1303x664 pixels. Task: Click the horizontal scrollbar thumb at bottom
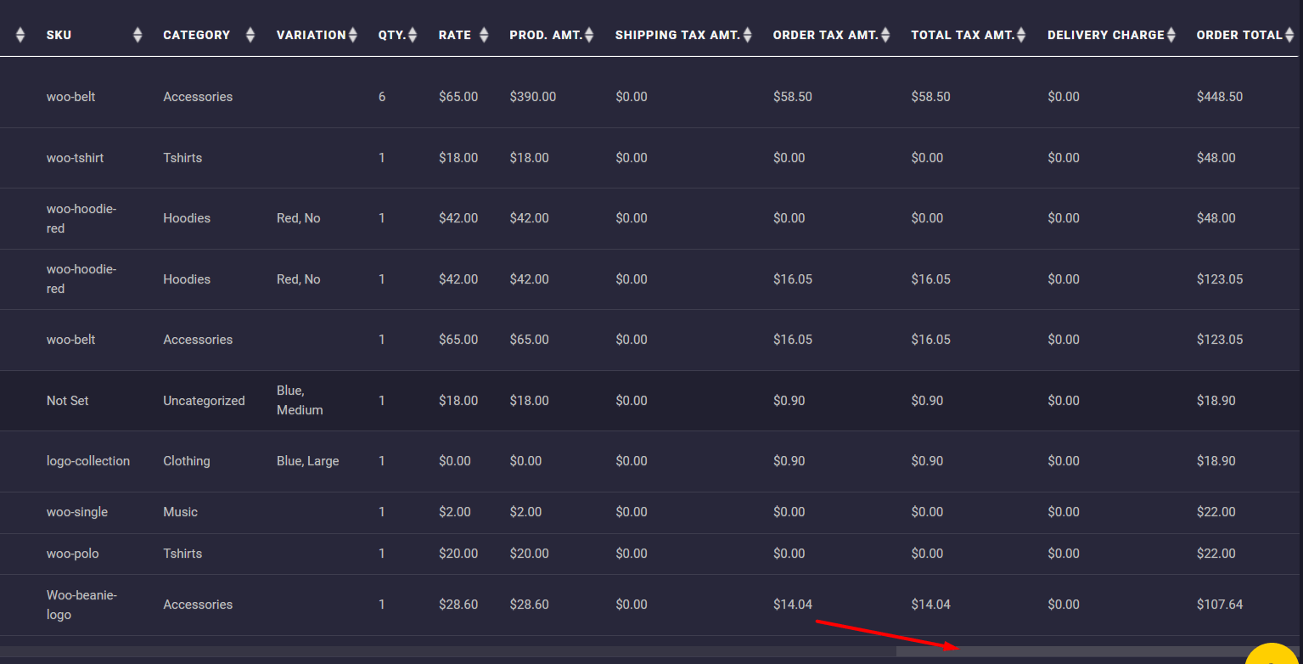[1087, 651]
